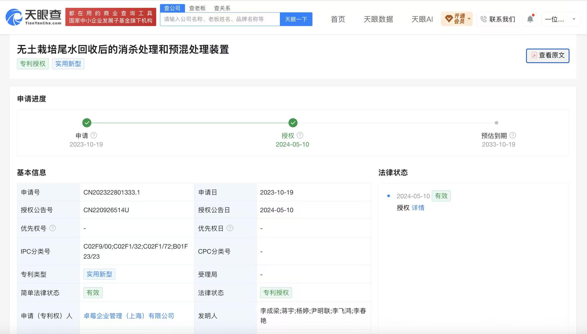Click the TianYanCha logo
Image resolution: width=587 pixels, height=334 pixels.
[33, 17]
